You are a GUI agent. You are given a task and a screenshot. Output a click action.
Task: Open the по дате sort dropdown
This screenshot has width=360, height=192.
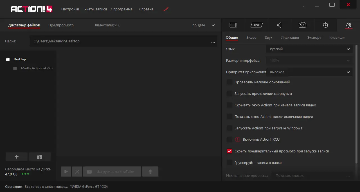(x=204, y=25)
